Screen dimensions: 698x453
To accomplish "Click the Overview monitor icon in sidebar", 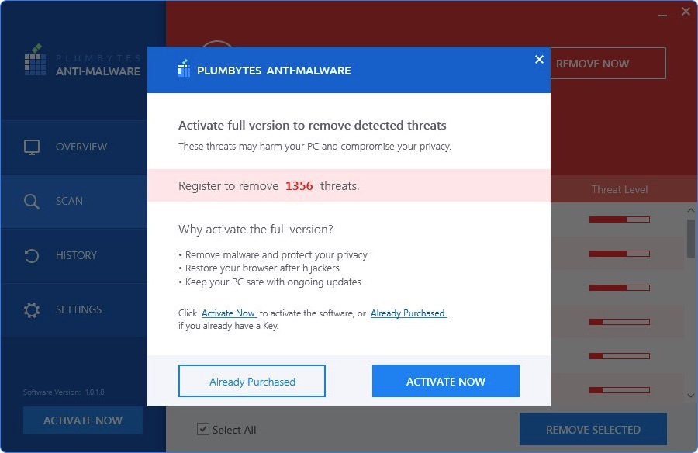I will click(x=32, y=147).
